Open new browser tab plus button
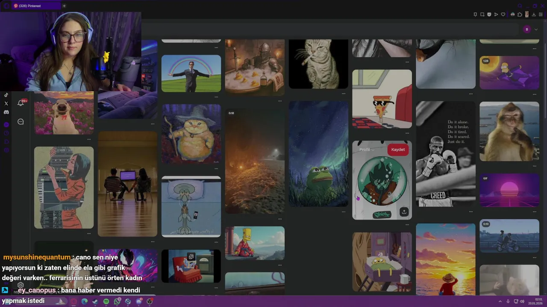This screenshot has width=547, height=307. 64,6
